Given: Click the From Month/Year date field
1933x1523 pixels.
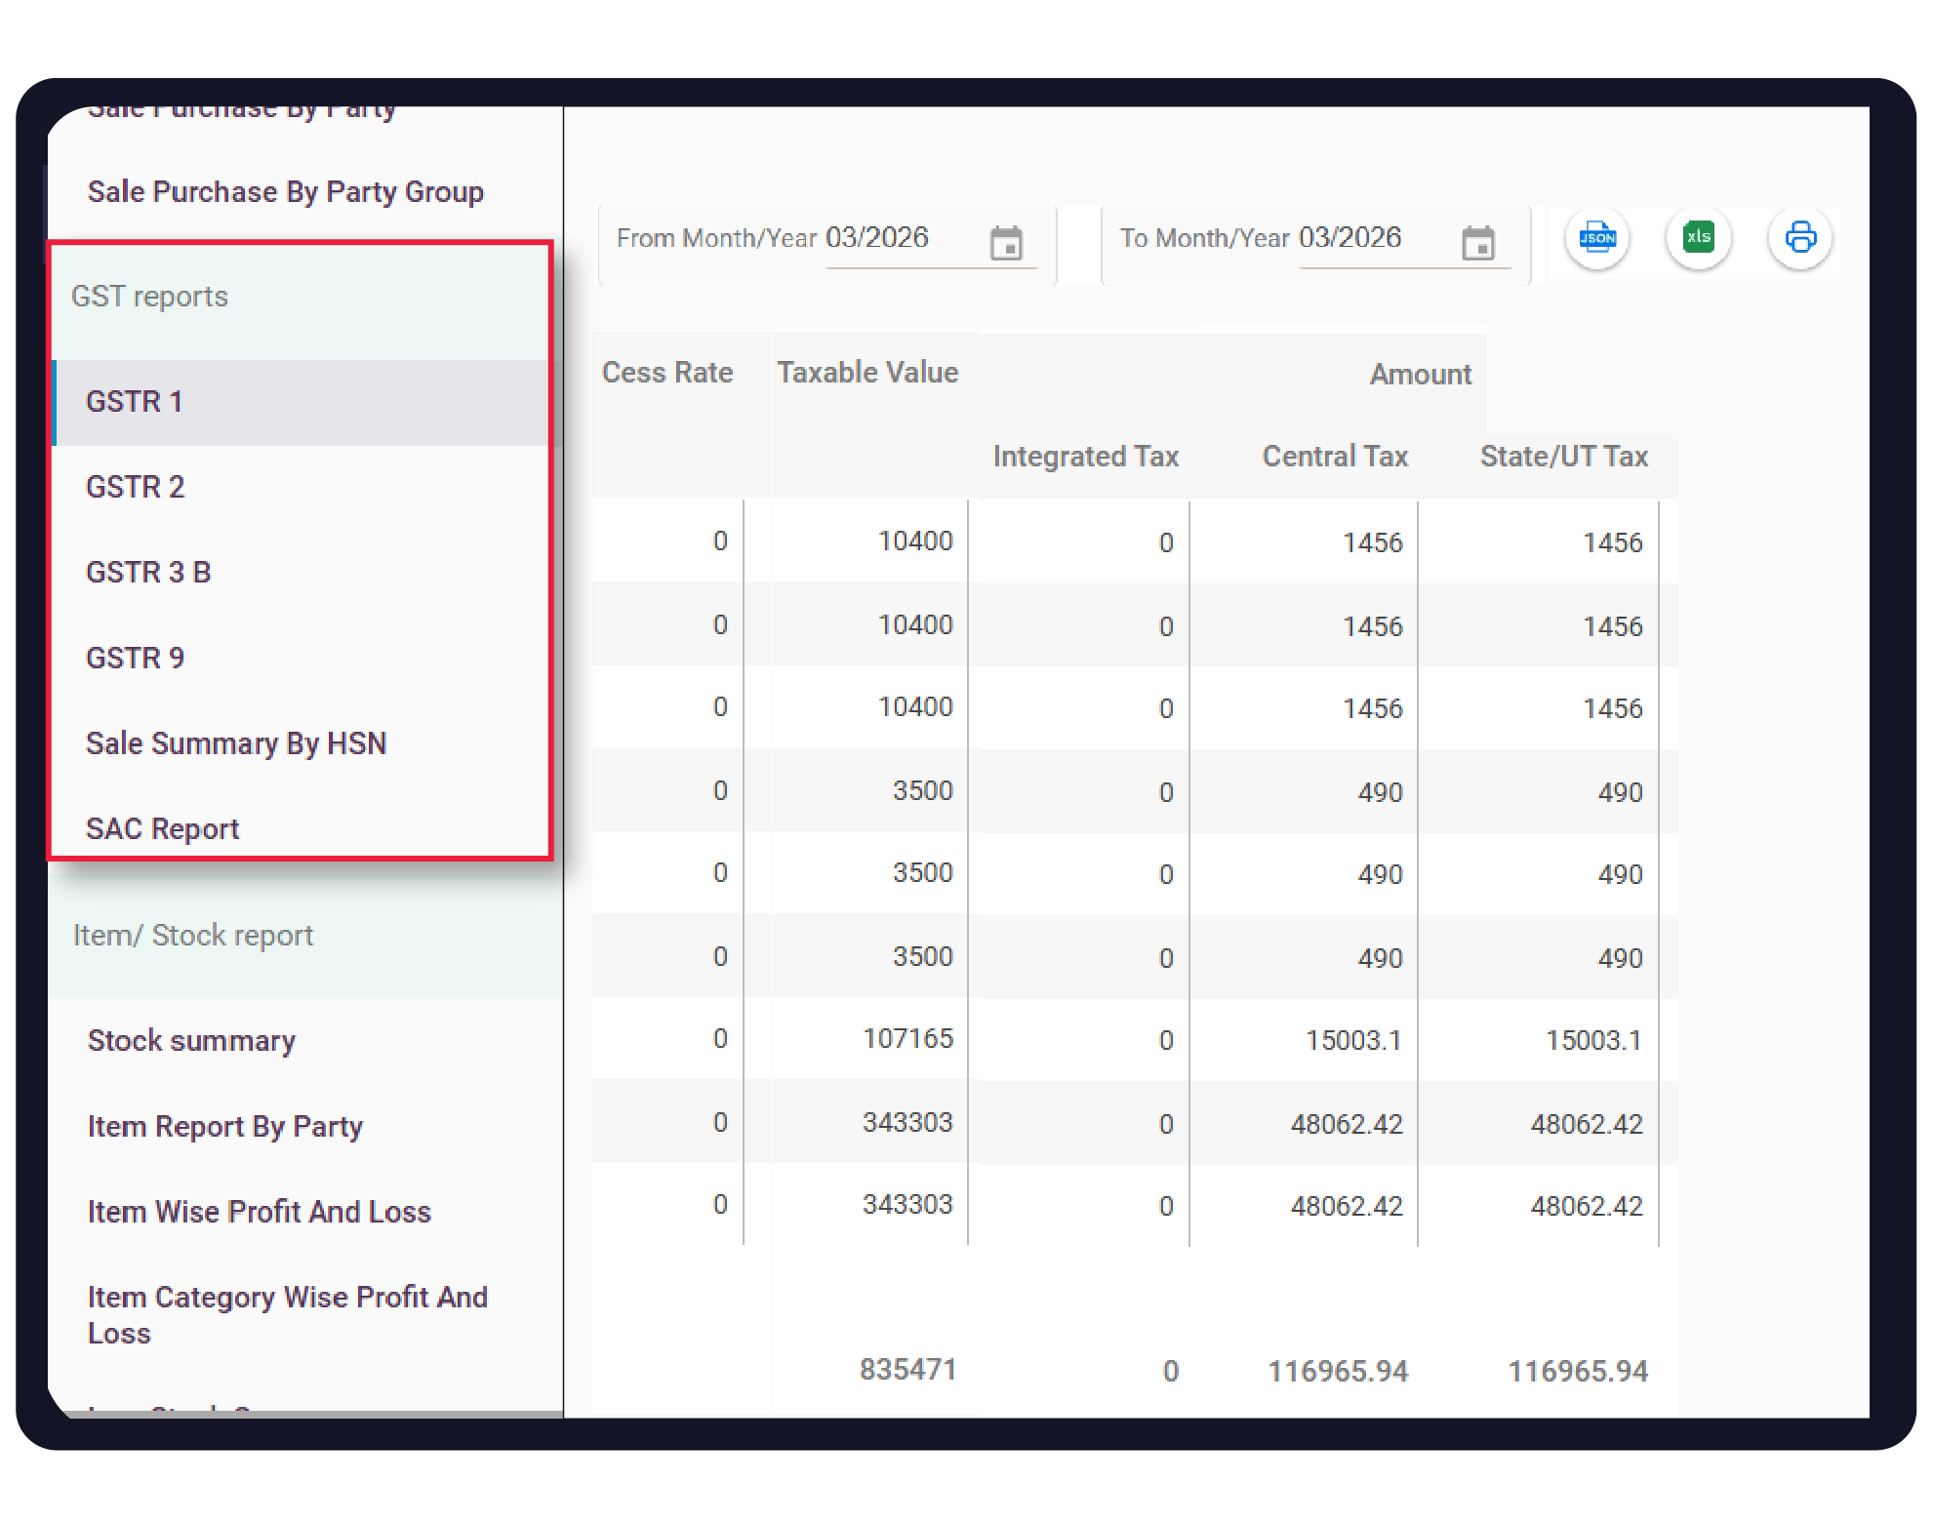Looking at the screenshot, I should point(878,238).
